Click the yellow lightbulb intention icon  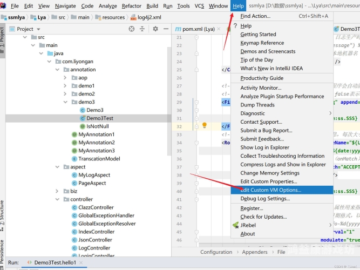tap(205, 125)
